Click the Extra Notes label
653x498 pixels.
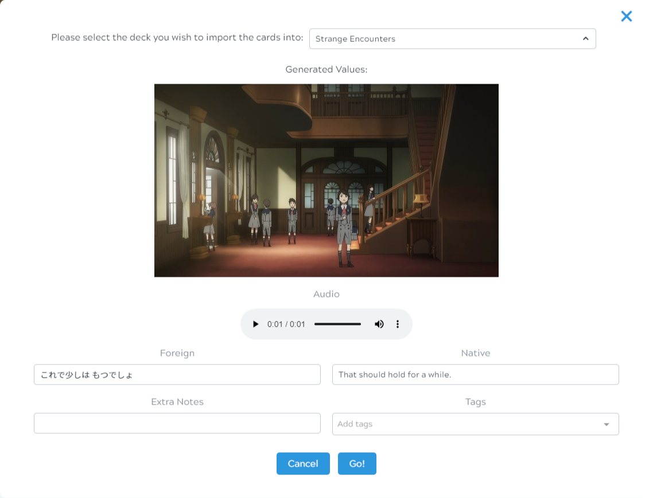[177, 402]
